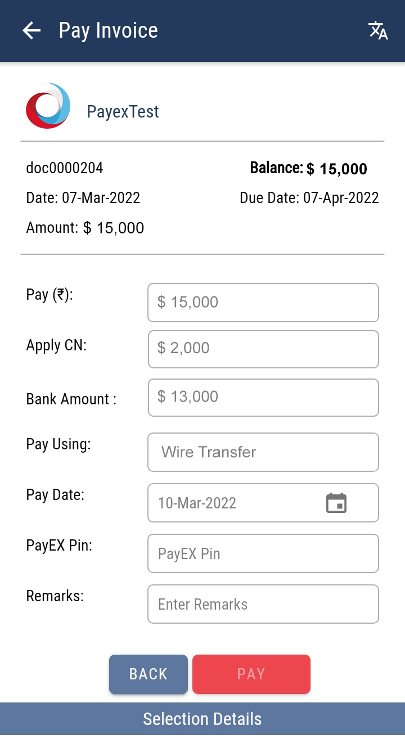Open the Pay Date calendar icon
Screen dimensions: 405x748
[x=336, y=503]
